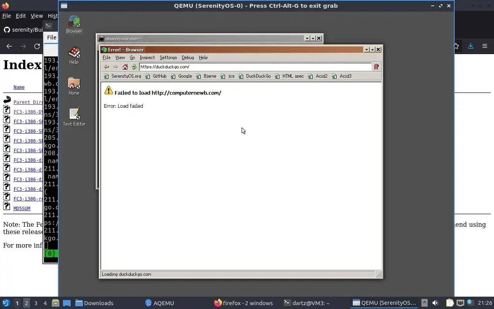Click the Browser window title bar icon

tap(104, 50)
